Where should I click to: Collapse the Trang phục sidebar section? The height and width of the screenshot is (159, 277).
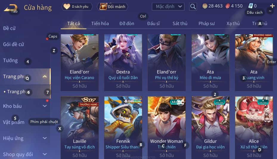45,77
